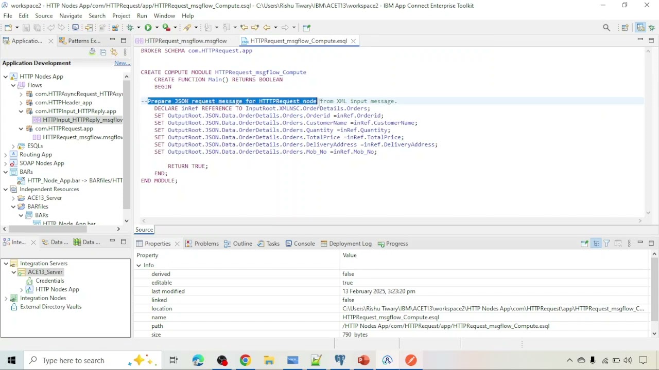
Task: Open the notification center in system tray
Action: coord(643,360)
